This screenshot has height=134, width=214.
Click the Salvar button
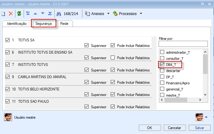point(200,128)
